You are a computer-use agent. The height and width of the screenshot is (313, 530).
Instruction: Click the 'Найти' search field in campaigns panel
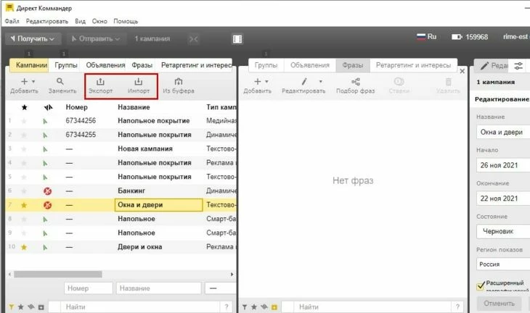tap(140, 307)
